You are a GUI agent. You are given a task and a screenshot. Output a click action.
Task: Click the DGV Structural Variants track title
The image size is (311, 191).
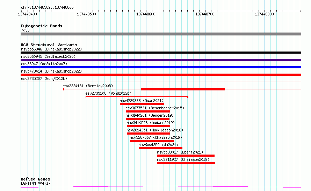(49, 45)
